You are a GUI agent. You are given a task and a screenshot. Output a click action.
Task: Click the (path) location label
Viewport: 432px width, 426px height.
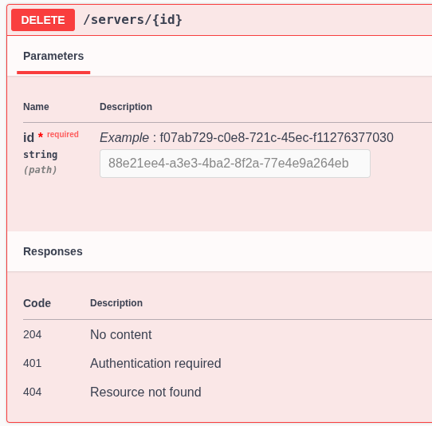(40, 170)
